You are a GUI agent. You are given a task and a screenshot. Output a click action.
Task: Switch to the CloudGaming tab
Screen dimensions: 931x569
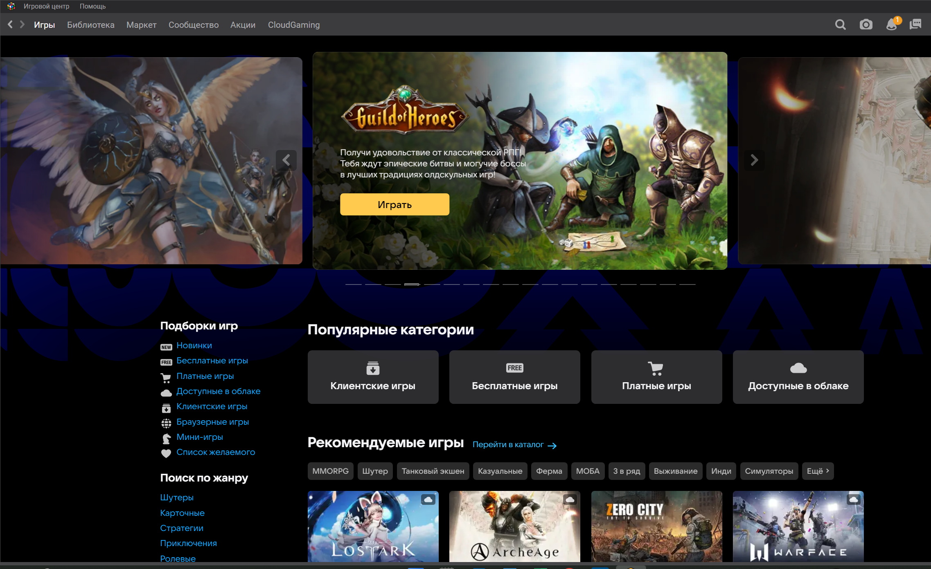(x=294, y=25)
